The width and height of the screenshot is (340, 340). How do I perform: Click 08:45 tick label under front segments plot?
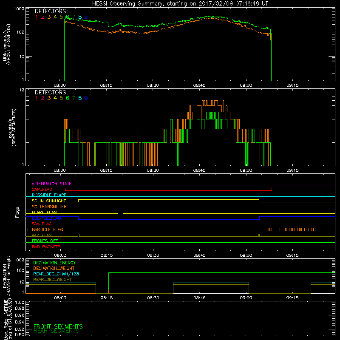199,85
